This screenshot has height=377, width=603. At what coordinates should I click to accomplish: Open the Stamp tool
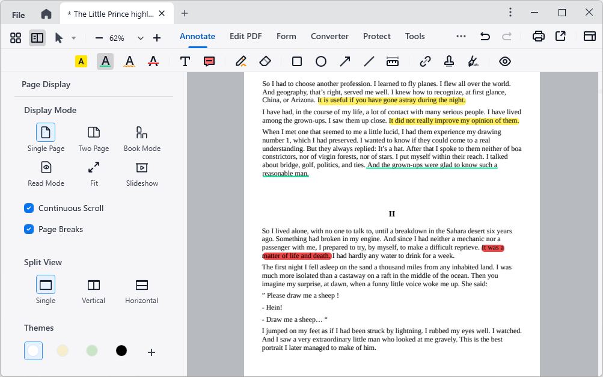coord(449,61)
